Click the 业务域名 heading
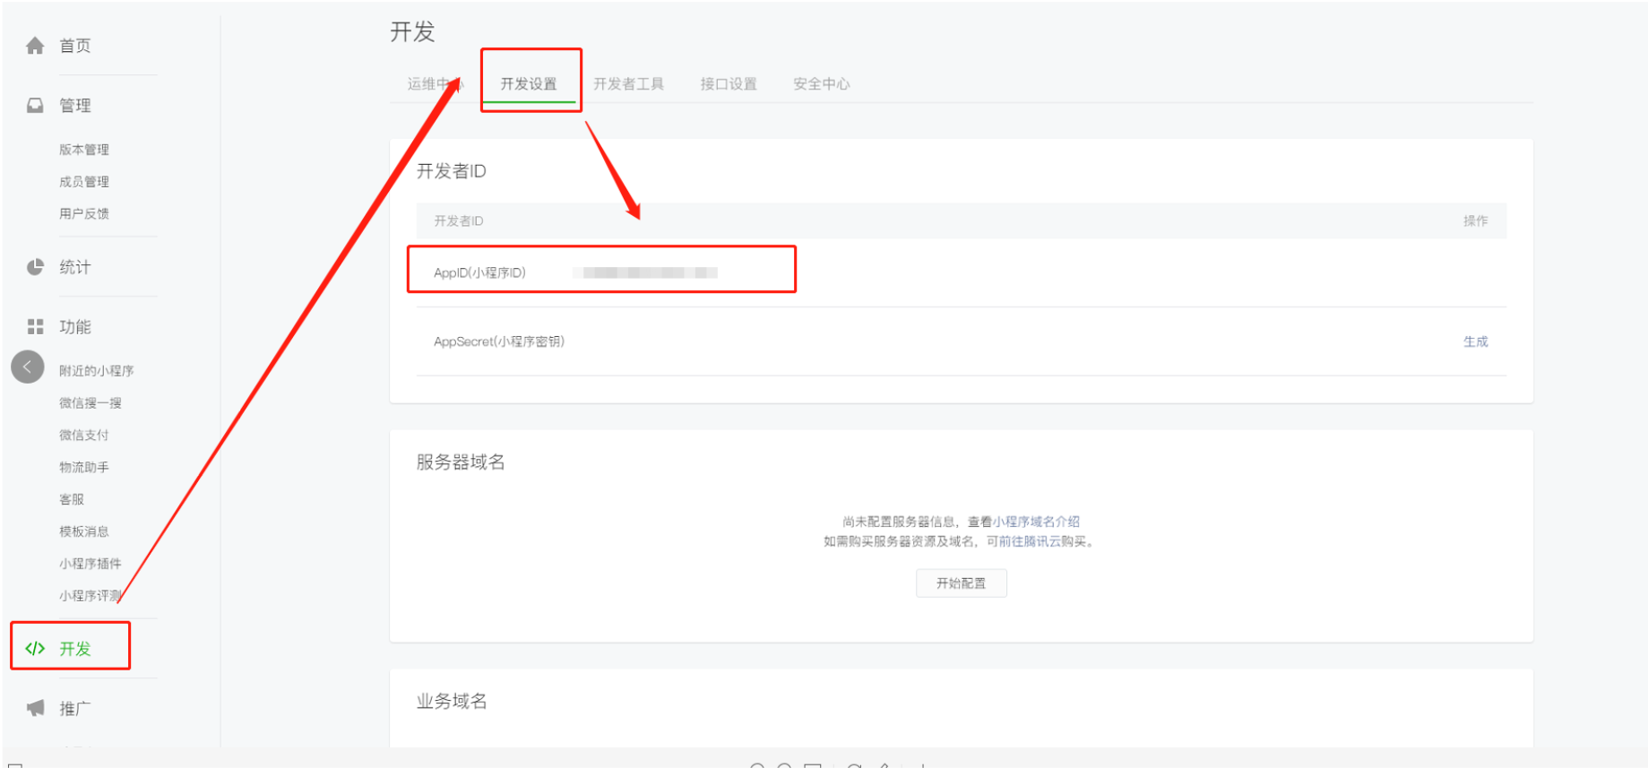 [x=452, y=701]
